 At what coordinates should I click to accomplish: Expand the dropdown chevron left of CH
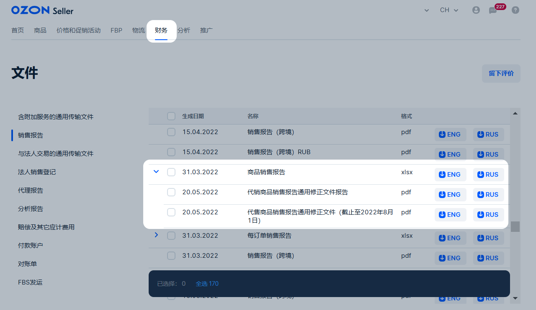tap(427, 10)
